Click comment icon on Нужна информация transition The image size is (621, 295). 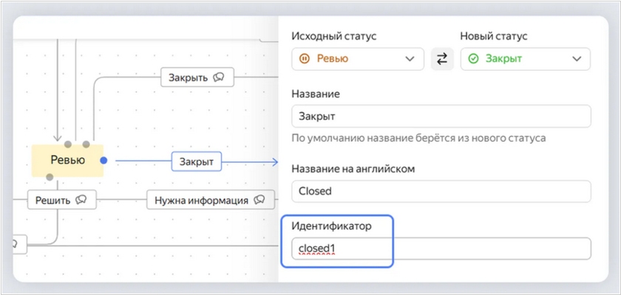259,199
